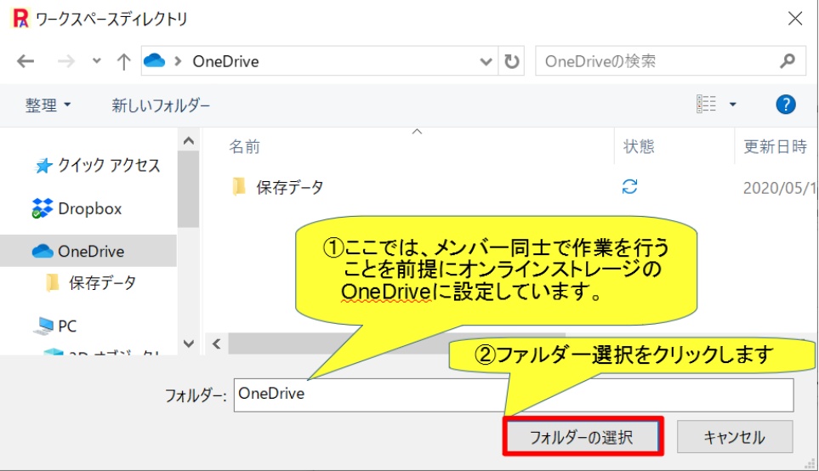819x471 pixels.
Task: Click the navigation pane scrollbar thumb
Action: click(x=188, y=189)
